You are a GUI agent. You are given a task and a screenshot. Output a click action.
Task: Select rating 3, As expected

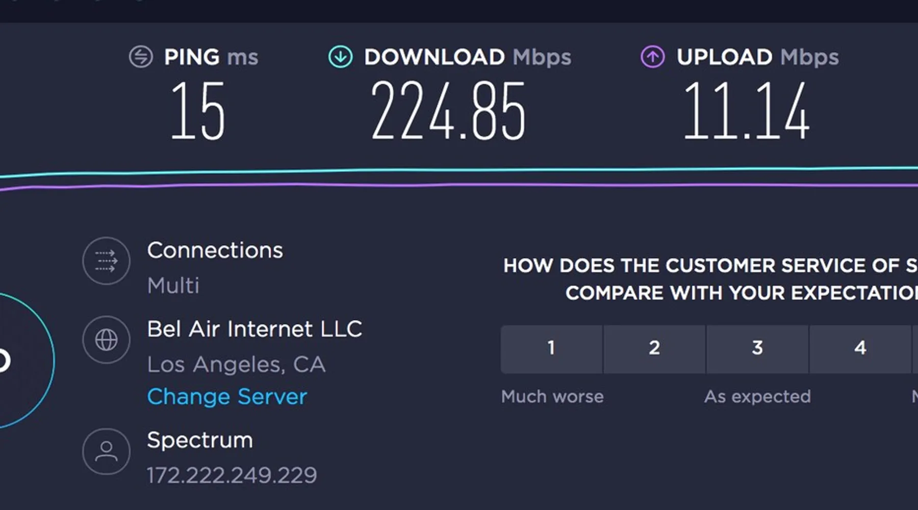tap(757, 349)
